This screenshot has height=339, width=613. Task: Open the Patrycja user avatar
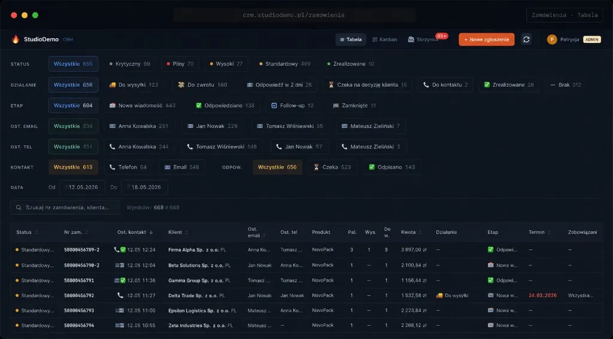(551, 39)
